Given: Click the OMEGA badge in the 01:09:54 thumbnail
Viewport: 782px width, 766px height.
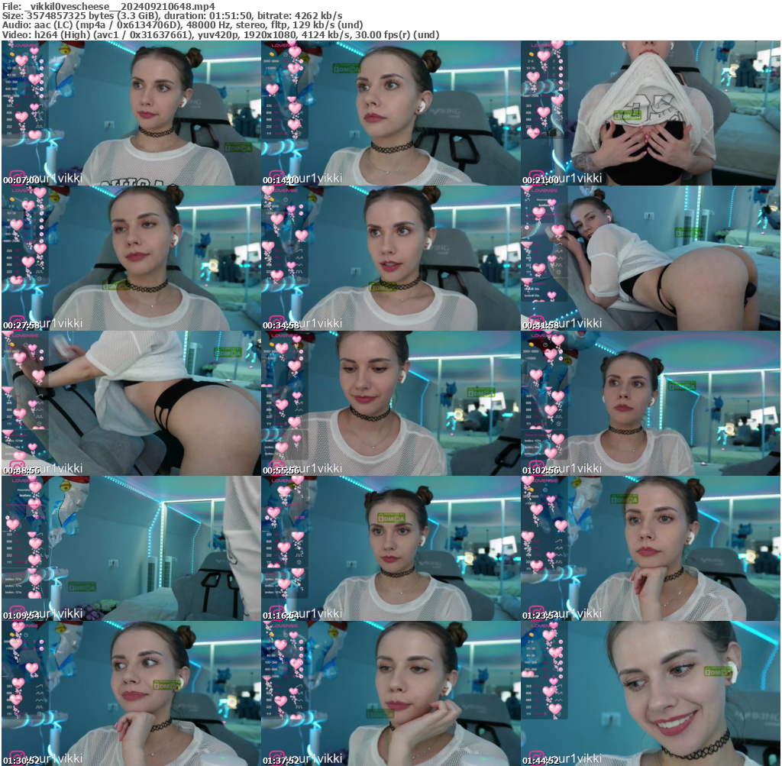Looking at the screenshot, I should click(x=82, y=587).
